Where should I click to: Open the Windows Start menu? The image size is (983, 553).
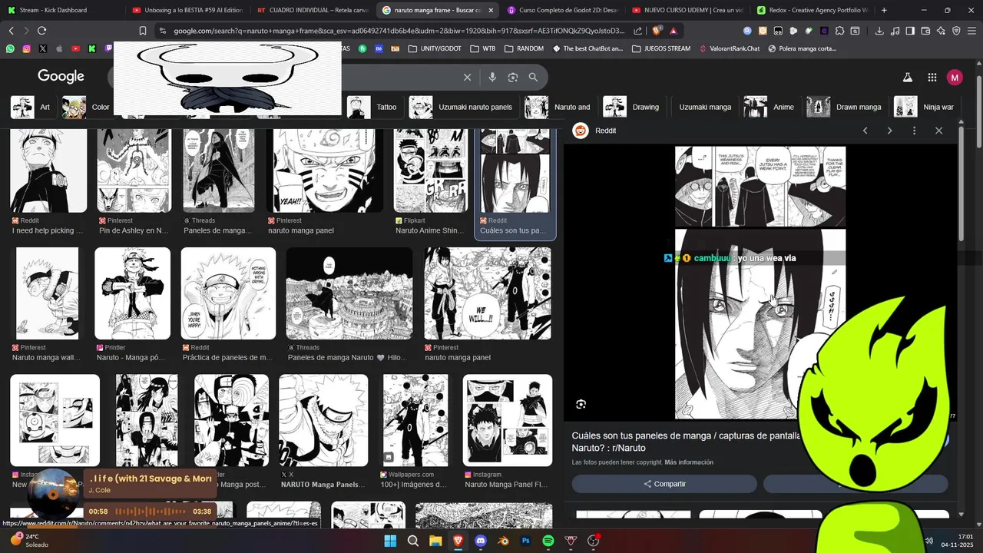pyautogui.click(x=390, y=541)
